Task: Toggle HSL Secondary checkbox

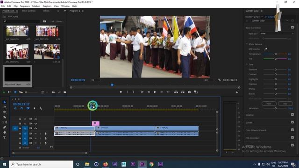Action: click(292, 137)
